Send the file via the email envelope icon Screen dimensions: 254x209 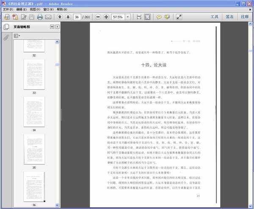coord(48,17)
